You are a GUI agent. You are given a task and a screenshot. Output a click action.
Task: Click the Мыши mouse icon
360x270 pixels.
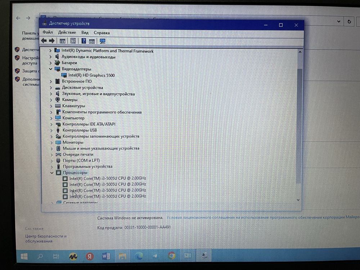(x=58, y=148)
